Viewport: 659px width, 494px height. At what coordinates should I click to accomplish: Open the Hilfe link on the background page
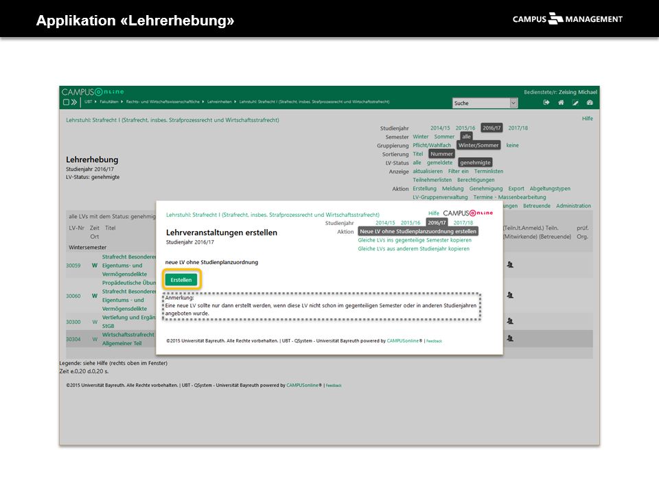(x=588, y=119)
